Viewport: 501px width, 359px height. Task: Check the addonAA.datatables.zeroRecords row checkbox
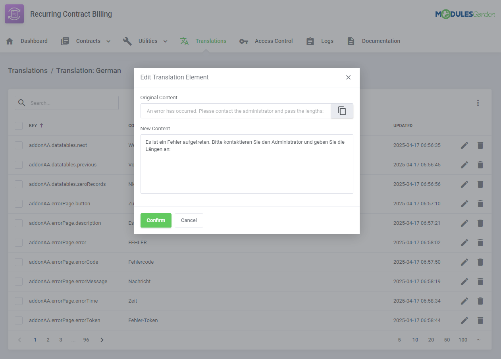click(18, 184)
